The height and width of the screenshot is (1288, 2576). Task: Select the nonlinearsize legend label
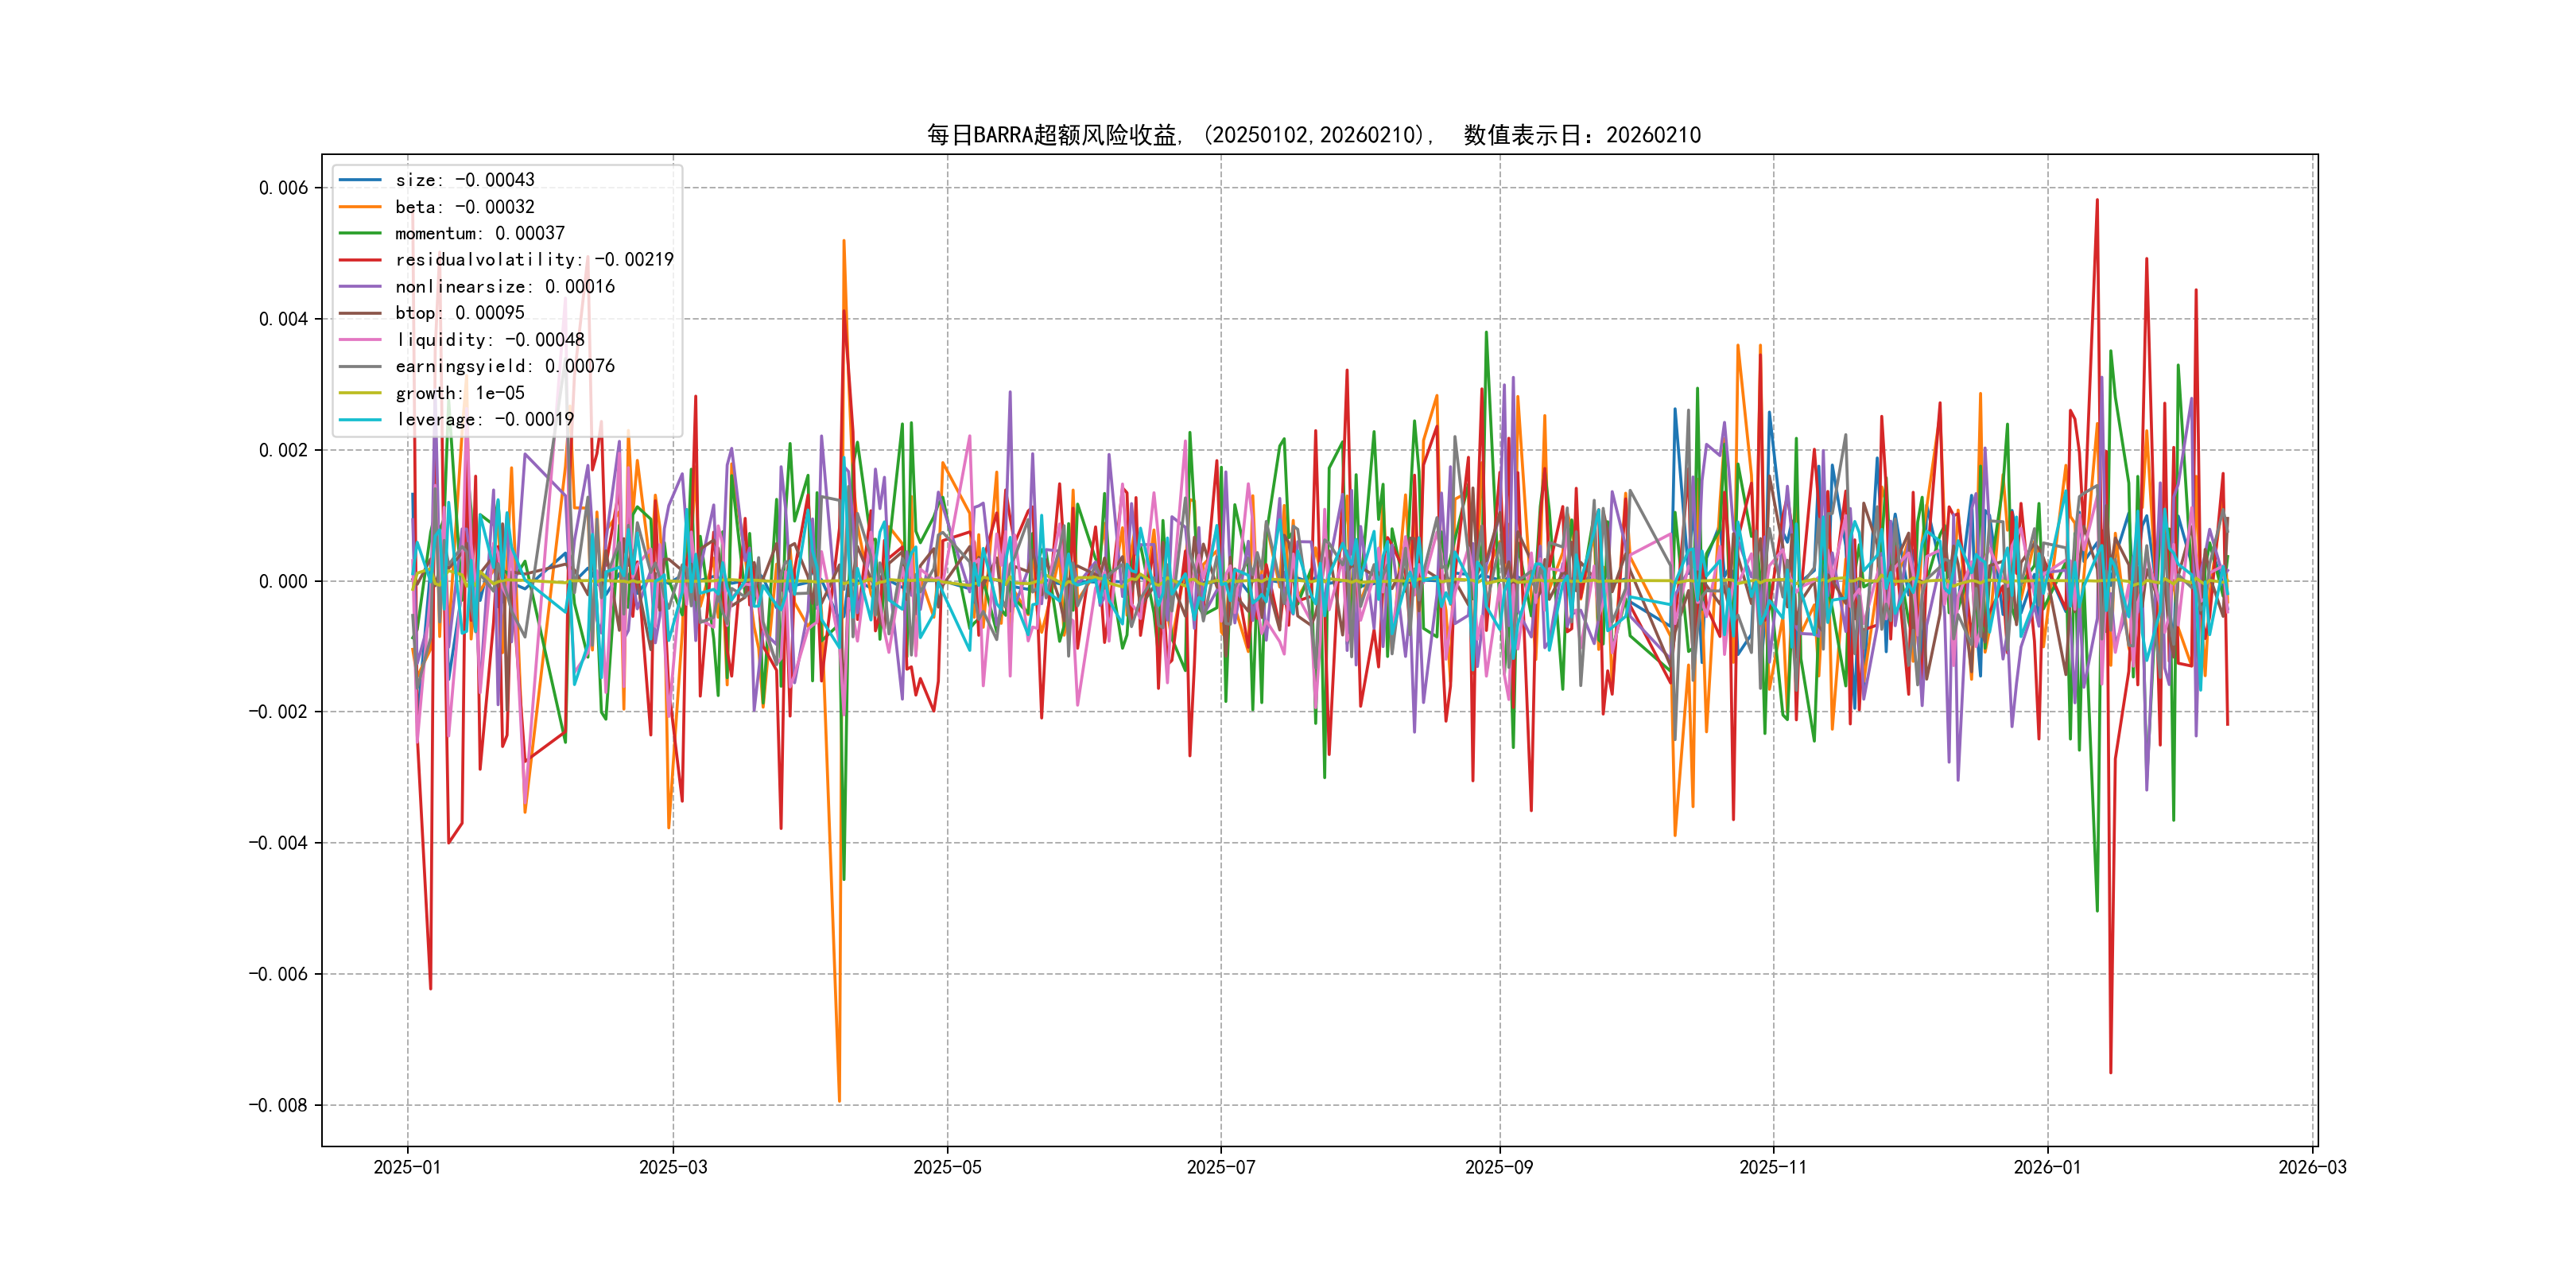(x=504, y=287)
